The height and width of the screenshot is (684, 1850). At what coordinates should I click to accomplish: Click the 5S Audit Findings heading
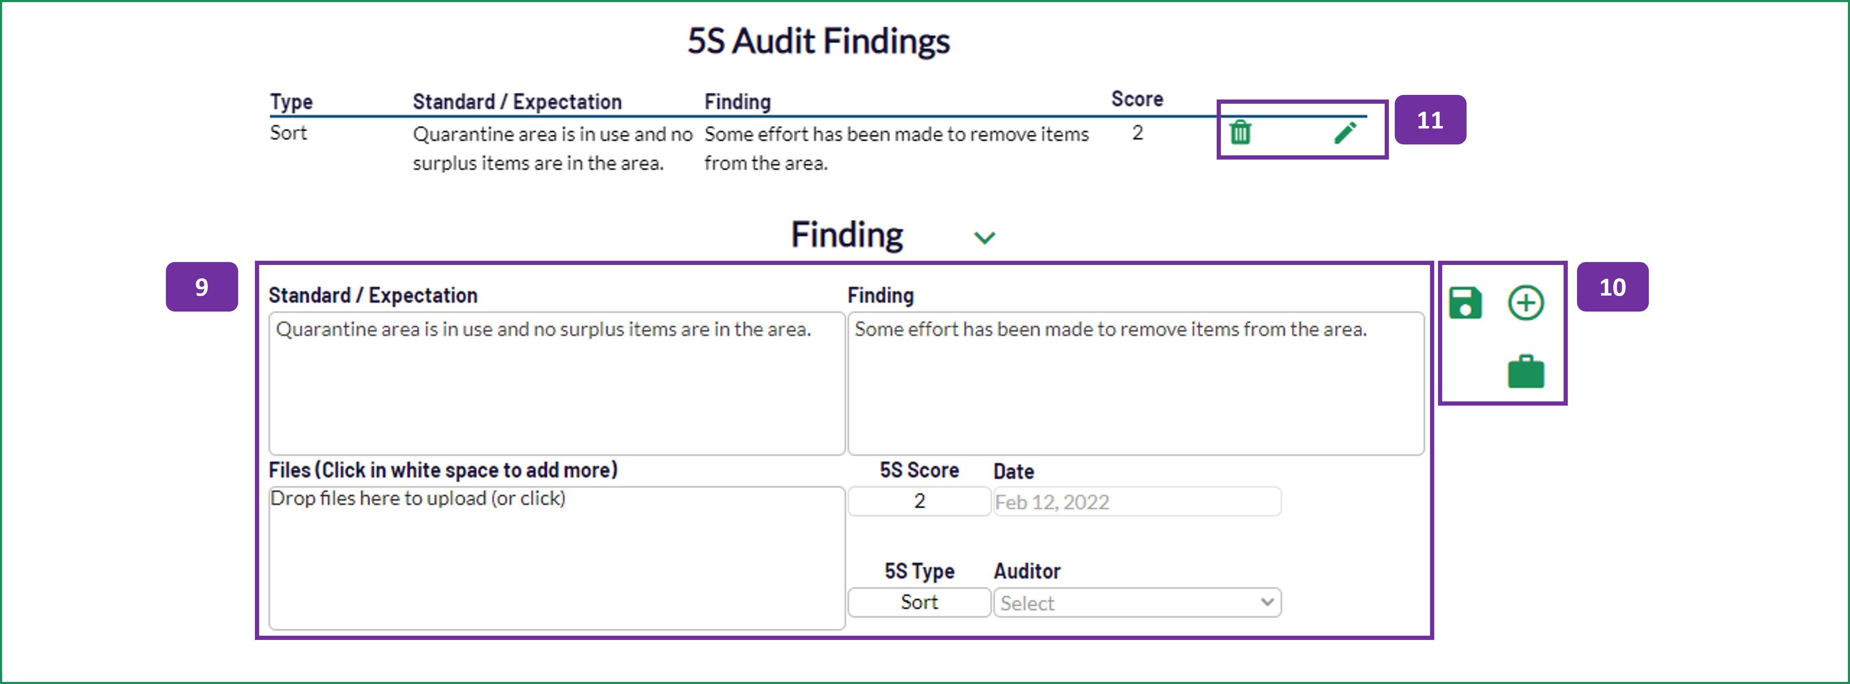click(818, 41)
